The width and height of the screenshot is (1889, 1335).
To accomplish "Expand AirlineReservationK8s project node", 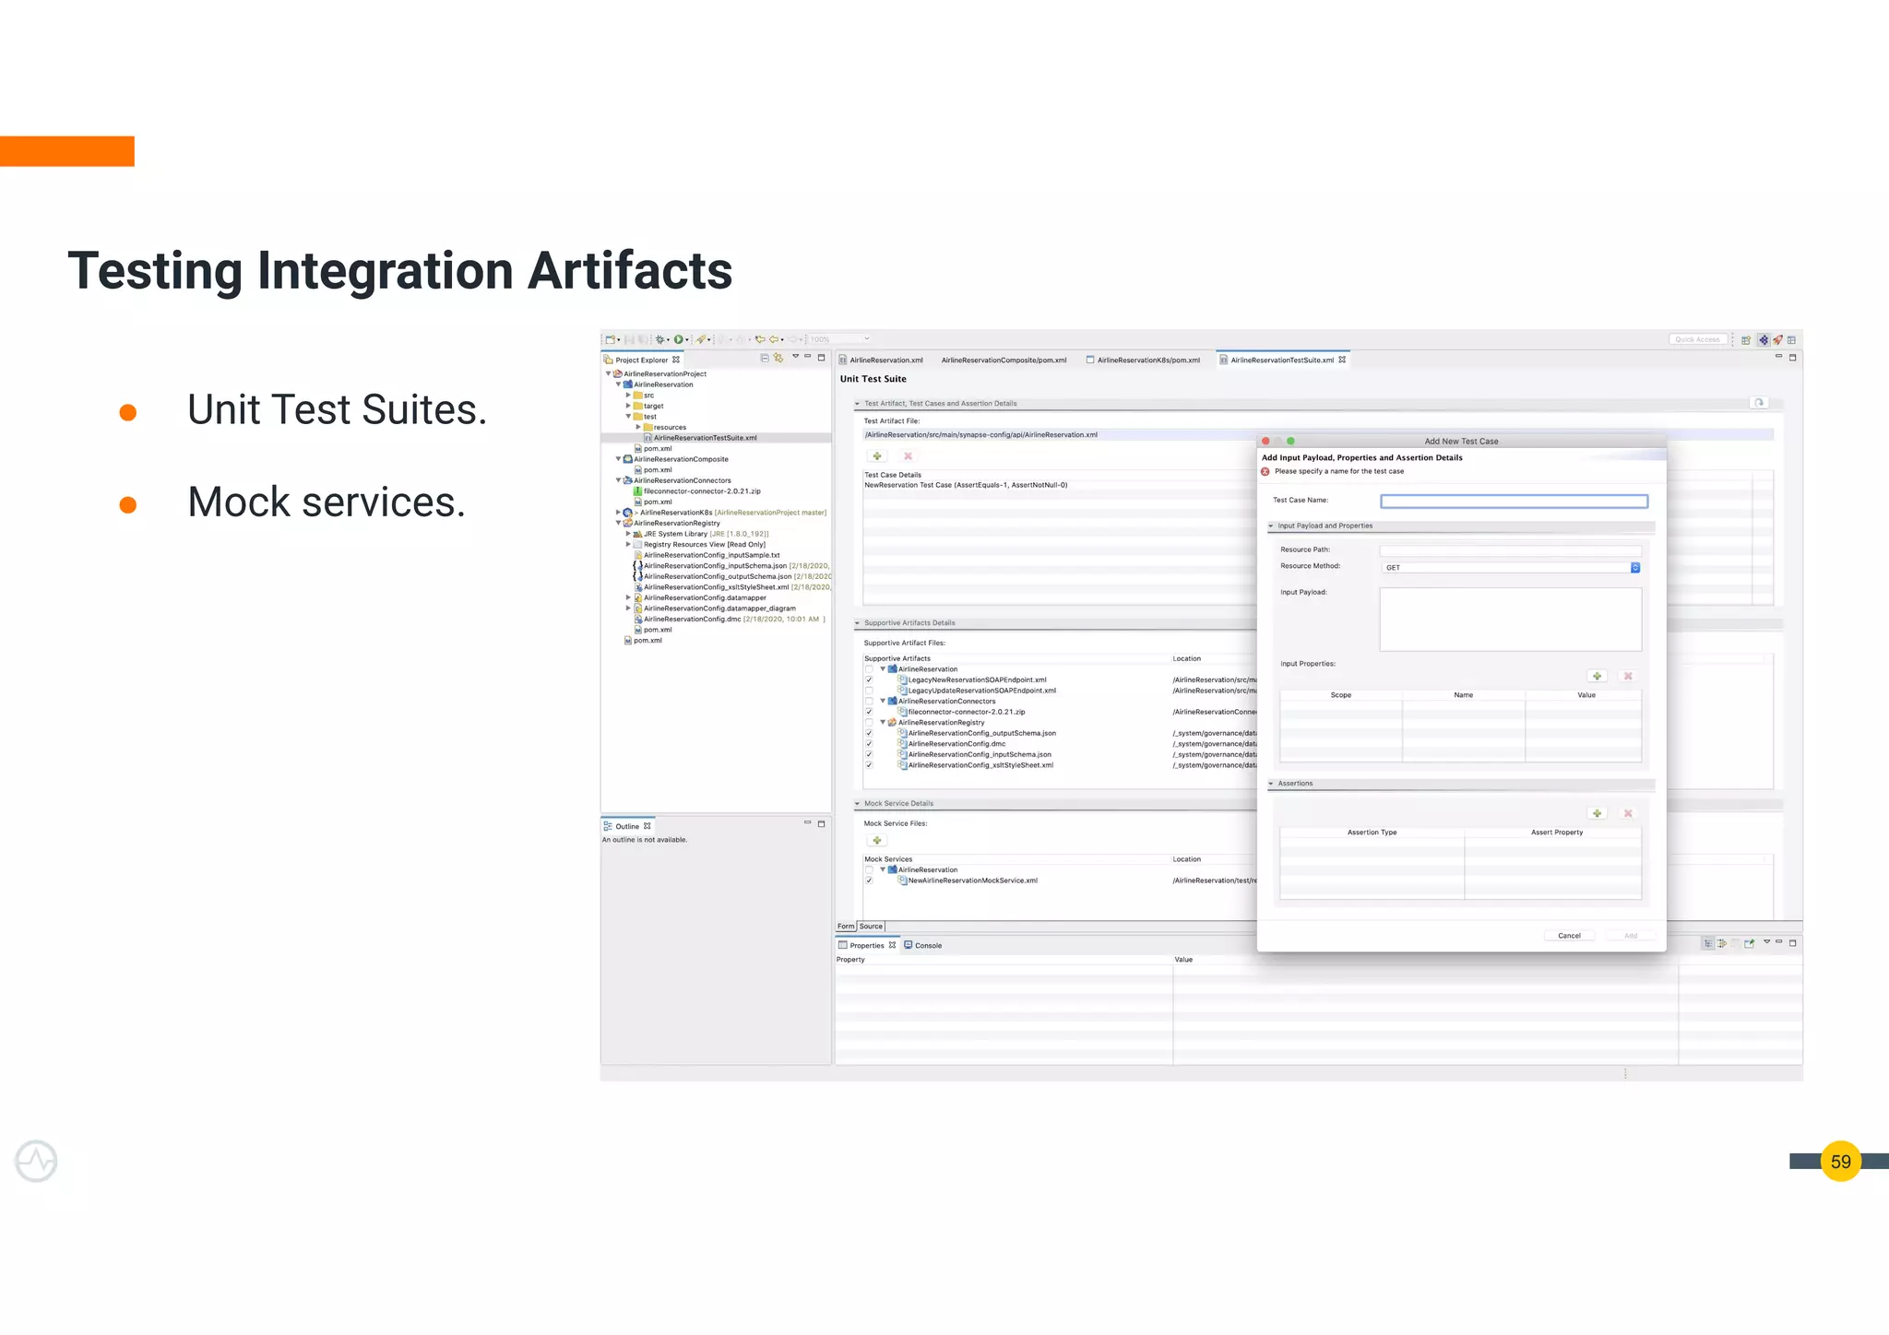I will 618,513.
